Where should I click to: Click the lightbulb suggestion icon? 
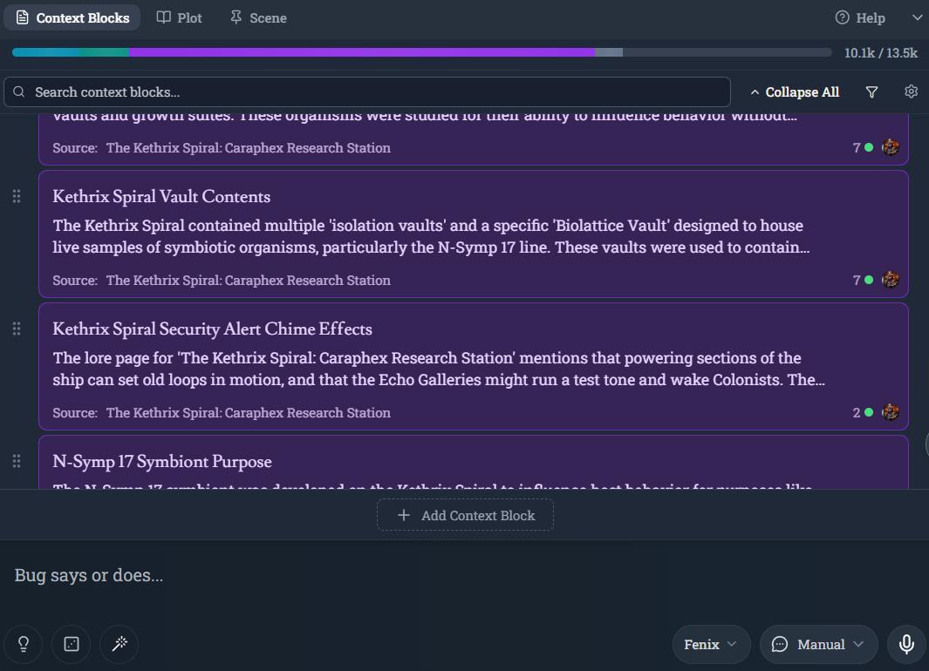tap(24, 644)
